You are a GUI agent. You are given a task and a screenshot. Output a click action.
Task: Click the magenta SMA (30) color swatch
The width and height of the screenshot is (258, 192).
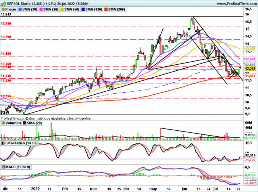[41, 10]
